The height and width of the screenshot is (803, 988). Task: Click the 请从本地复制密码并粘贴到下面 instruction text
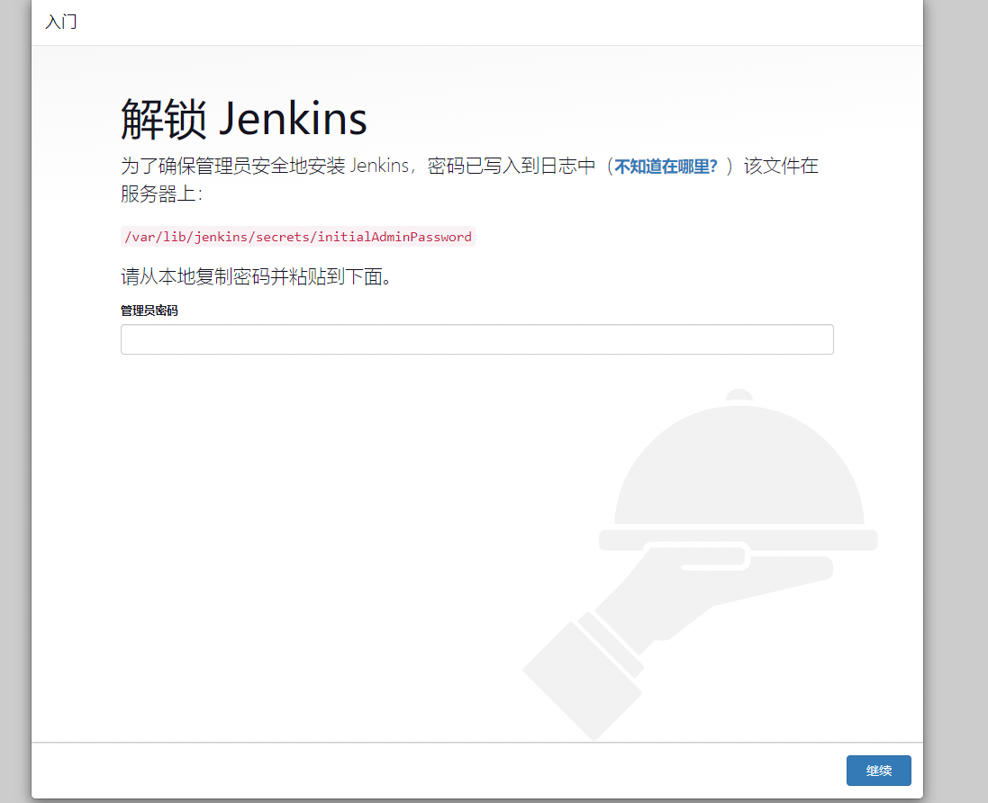click(257, 276)
